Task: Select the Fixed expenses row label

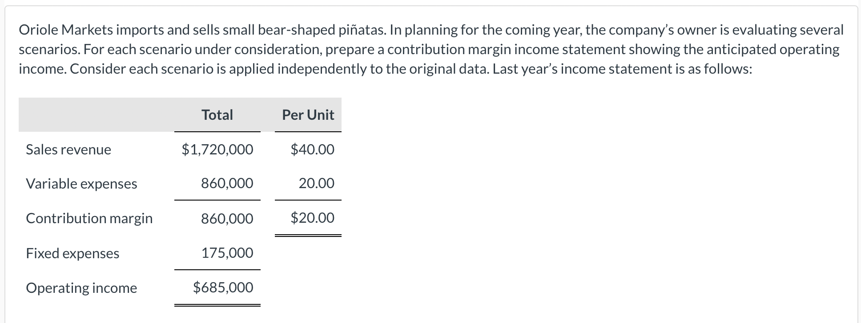Action: click(x=72, y=253)
